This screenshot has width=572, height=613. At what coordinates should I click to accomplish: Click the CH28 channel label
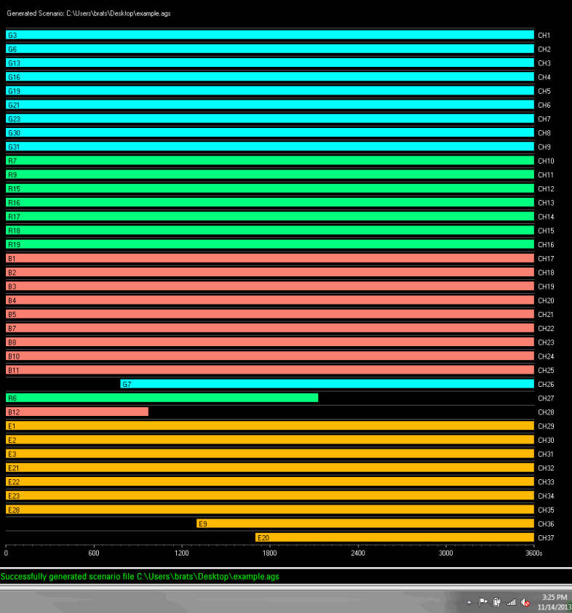(546, 412)
